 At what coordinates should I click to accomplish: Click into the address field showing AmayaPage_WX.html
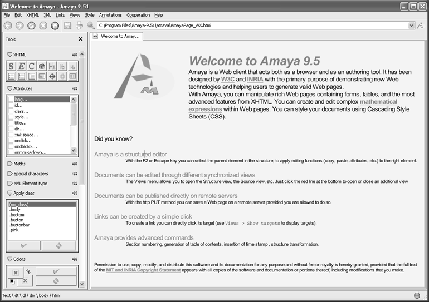tap(253, 26)
